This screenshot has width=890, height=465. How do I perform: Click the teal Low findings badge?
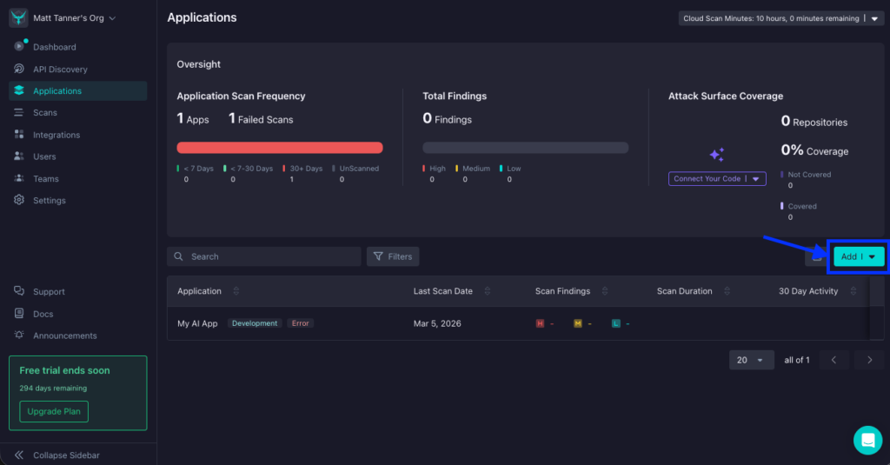(x=616, y=323)
